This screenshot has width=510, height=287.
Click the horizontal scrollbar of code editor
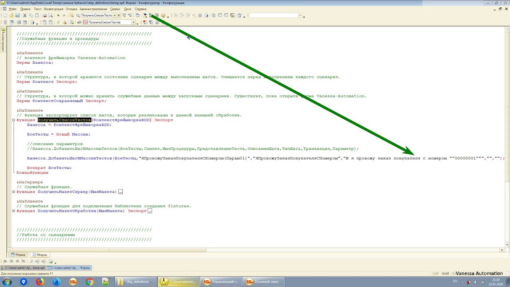255,250
